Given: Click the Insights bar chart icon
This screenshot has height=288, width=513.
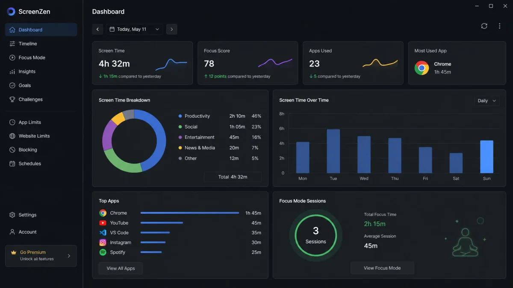Looking at the screenshot, I should 12,72.
